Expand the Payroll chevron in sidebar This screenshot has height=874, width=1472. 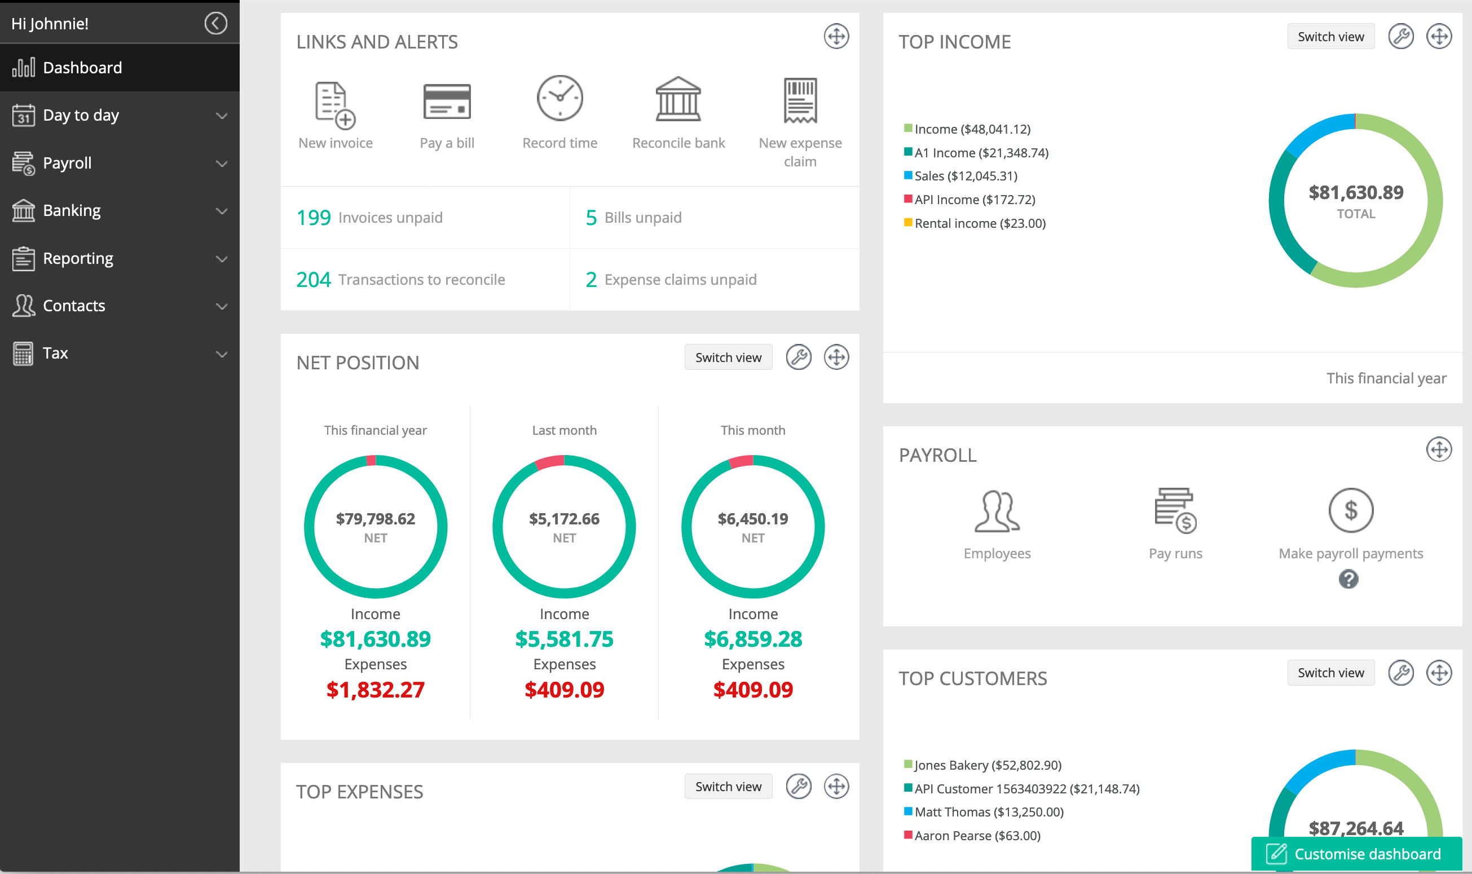point(222,164)
